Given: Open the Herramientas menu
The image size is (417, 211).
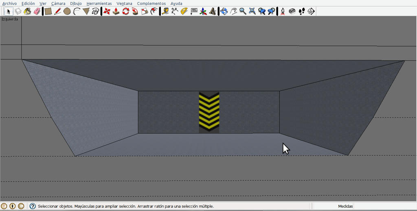Looking at the screenshot, I should [x=99, y=3].
